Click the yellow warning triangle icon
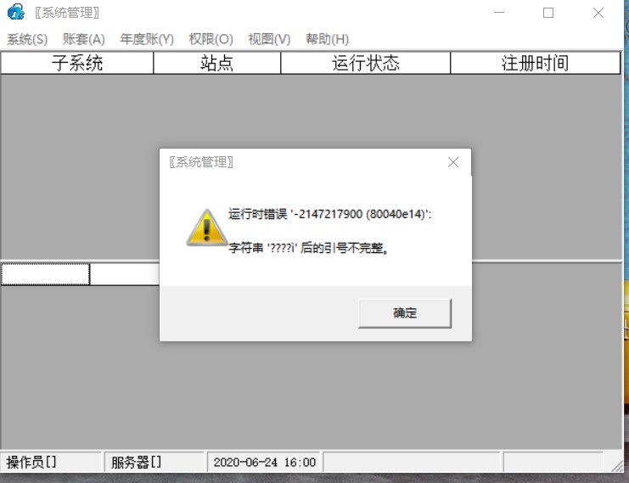Image resolution: width=629 pixels, height=483 pixels. 206,227
